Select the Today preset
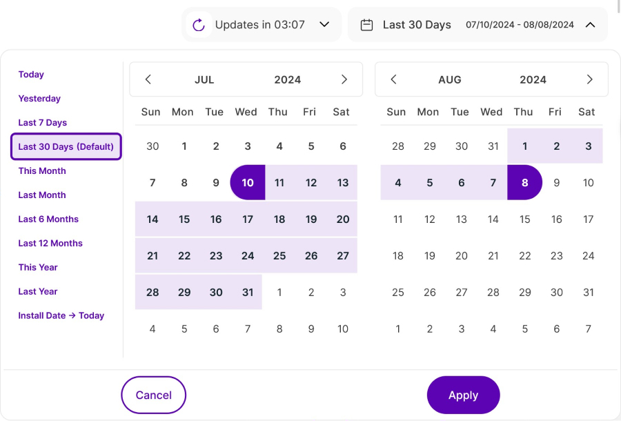 tap(31, 75)
